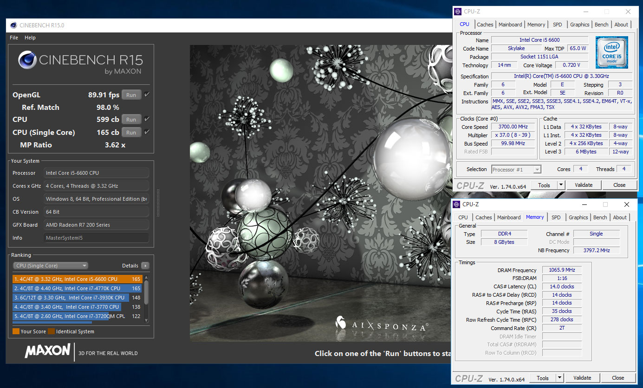Click the ranking Details arrow button
This screenshot has width=643, height=388.
pyautogui.click(x=145, y=266)
